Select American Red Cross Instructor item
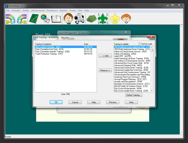This screenshot has height=143, width=188. point(132,77)
